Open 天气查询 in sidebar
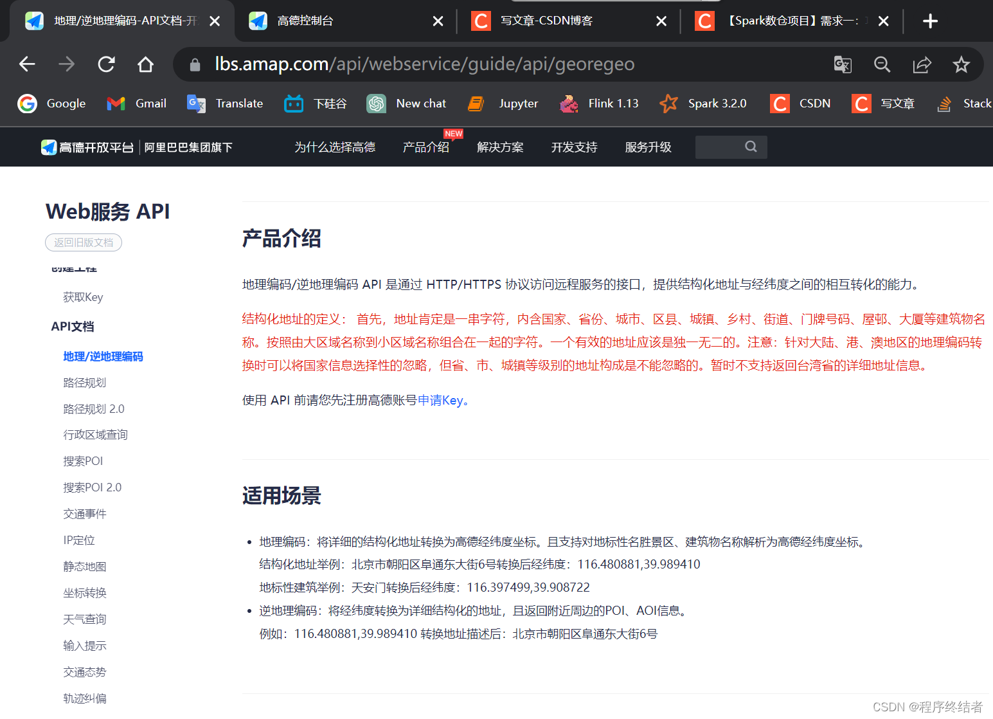 84,619
